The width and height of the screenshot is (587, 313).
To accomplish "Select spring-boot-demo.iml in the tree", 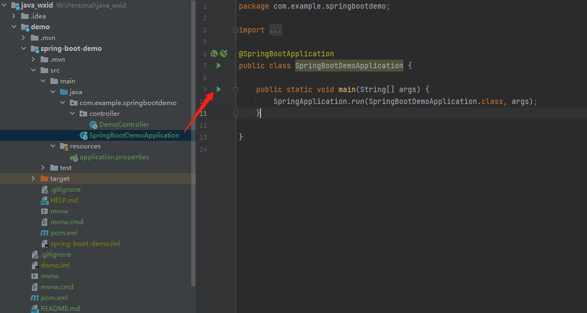I will 85,244.
